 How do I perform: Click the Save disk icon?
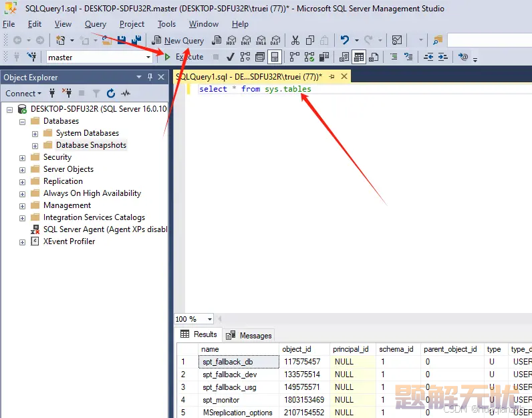click(x=122, y=40)
